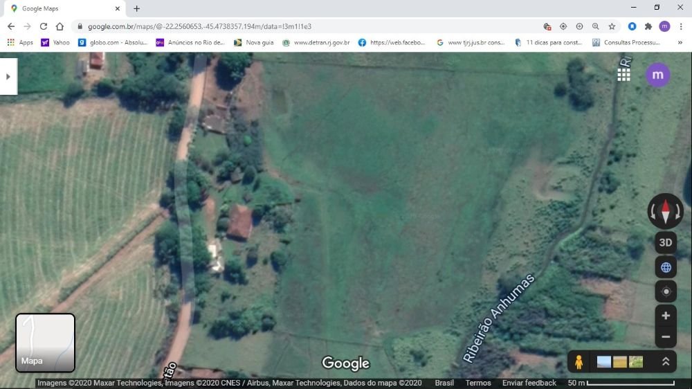Open a new browser tab
The height and width of the screenshot is (389, 692).
pyautogui.click(x=137, y=8)
